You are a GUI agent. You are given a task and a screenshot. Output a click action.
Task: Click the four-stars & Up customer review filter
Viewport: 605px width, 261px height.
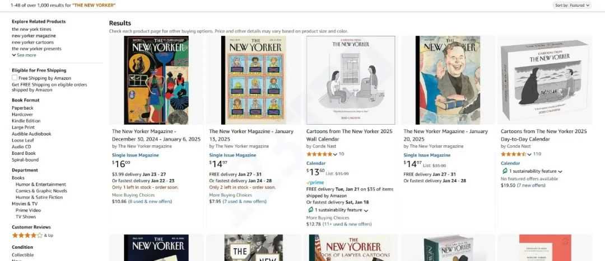pyautogui.click(x=32, y=235)
